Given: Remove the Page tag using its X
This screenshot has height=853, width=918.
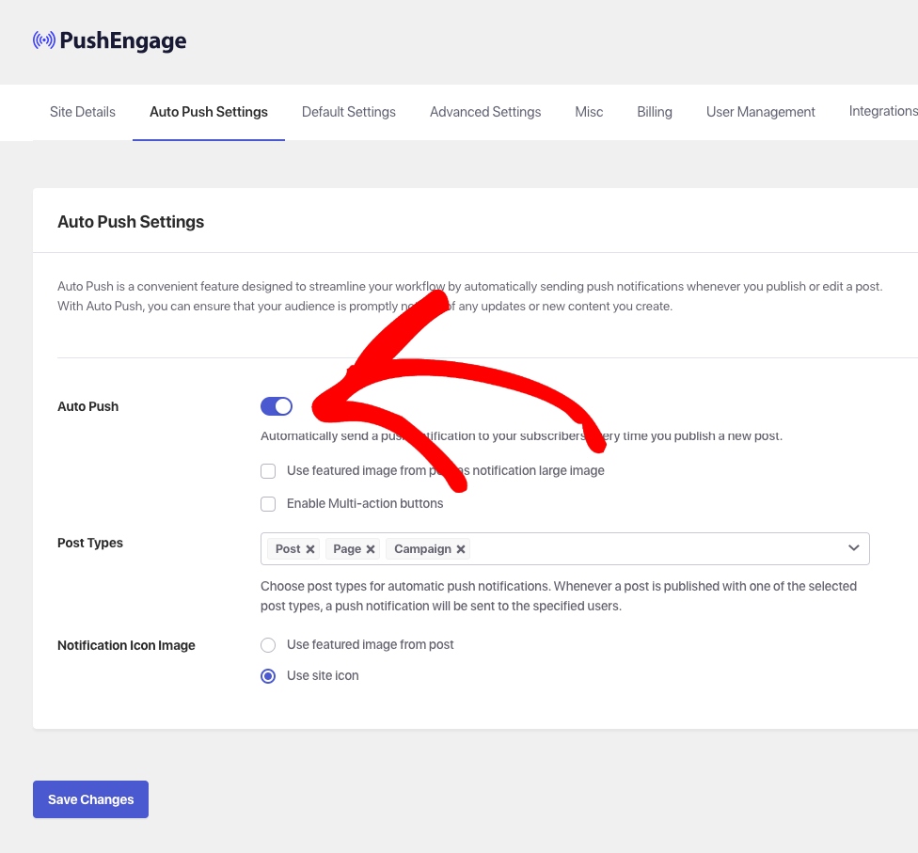Looking at the screenshot, I should pos(371,549).
